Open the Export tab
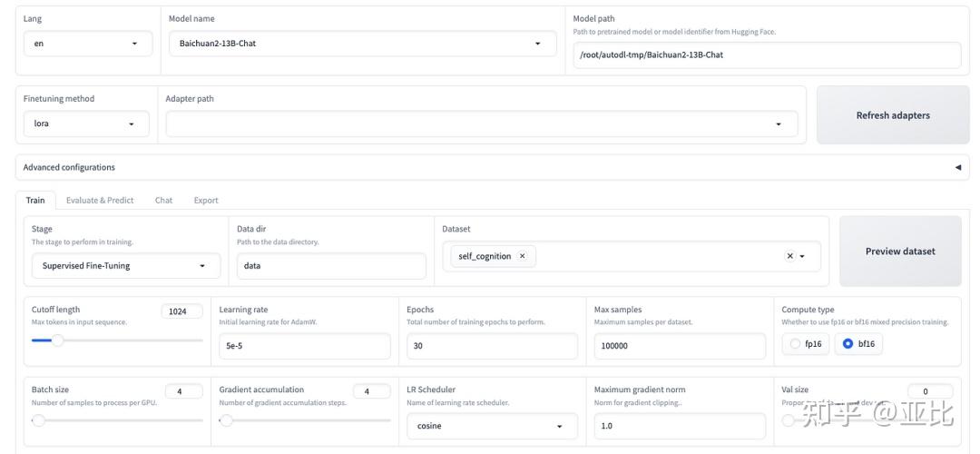 [206, 200]
